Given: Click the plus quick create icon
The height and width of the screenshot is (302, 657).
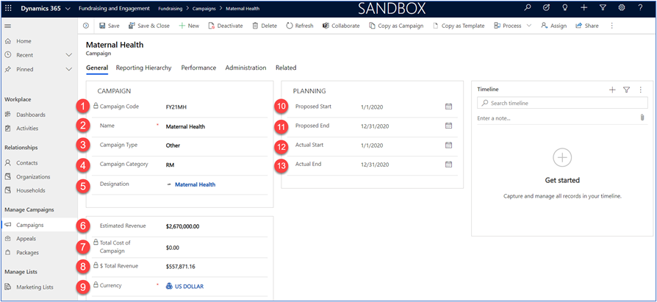Looking at the screenshot, I should click(584, 7).
